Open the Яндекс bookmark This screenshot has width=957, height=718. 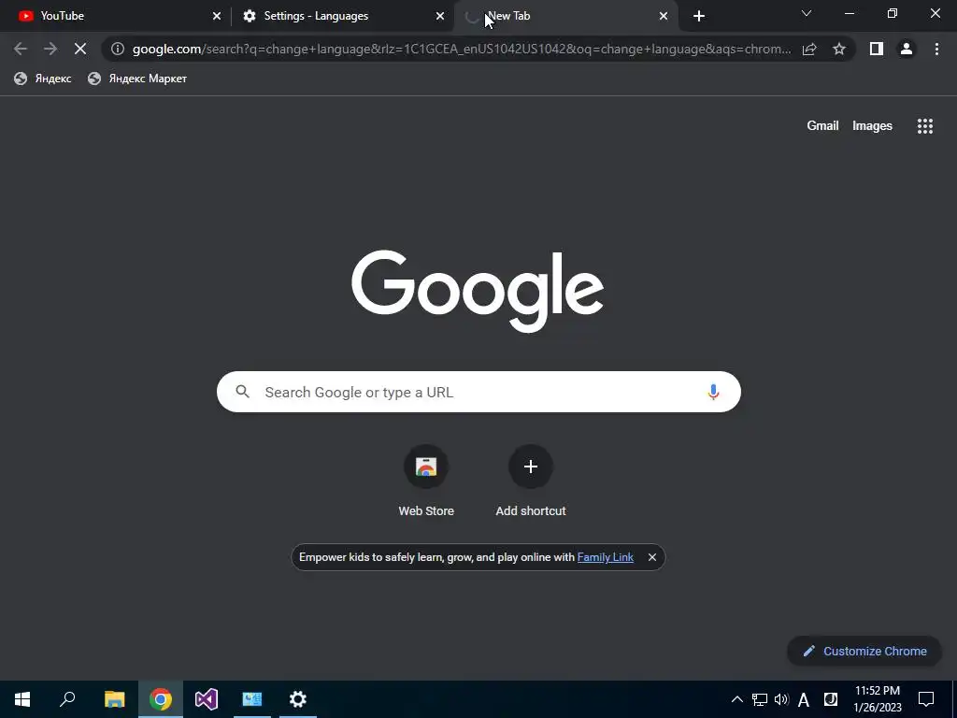tap(43, 79)
